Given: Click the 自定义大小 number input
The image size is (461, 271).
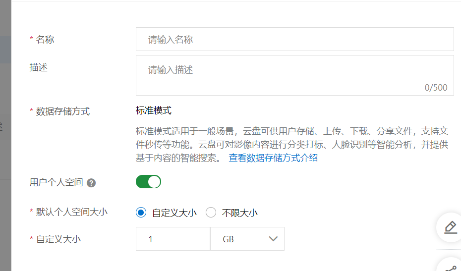Looking at the screenshot, I should click(x=173, y=239).
